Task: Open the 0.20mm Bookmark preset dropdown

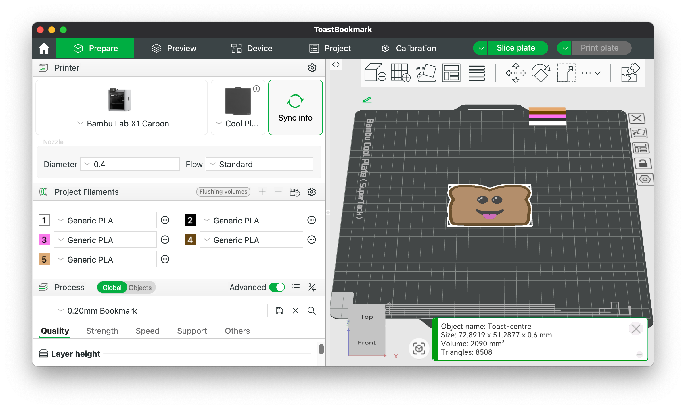Action: coord(161,311)
